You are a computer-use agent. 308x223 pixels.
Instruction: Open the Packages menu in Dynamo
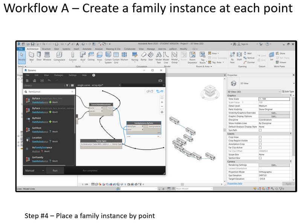[x=58, y=75]
